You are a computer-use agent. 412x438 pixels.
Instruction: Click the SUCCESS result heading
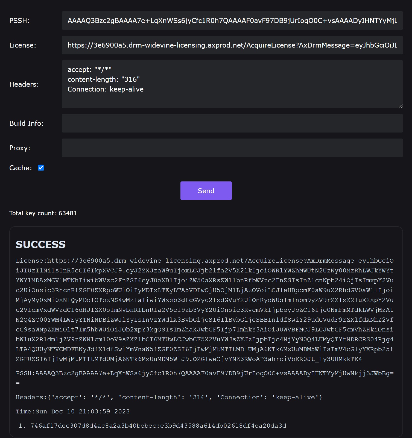pos(41,245)
